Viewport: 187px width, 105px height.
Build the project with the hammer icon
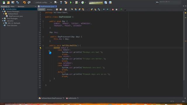[61, 2]
